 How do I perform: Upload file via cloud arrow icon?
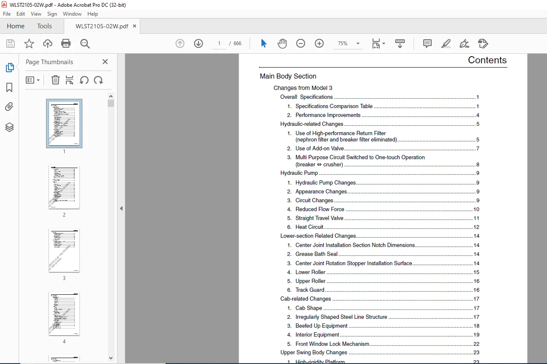point(48,43)
